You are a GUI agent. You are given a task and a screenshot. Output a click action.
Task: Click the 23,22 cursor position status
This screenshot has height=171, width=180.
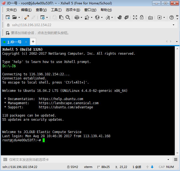point(121,167)
